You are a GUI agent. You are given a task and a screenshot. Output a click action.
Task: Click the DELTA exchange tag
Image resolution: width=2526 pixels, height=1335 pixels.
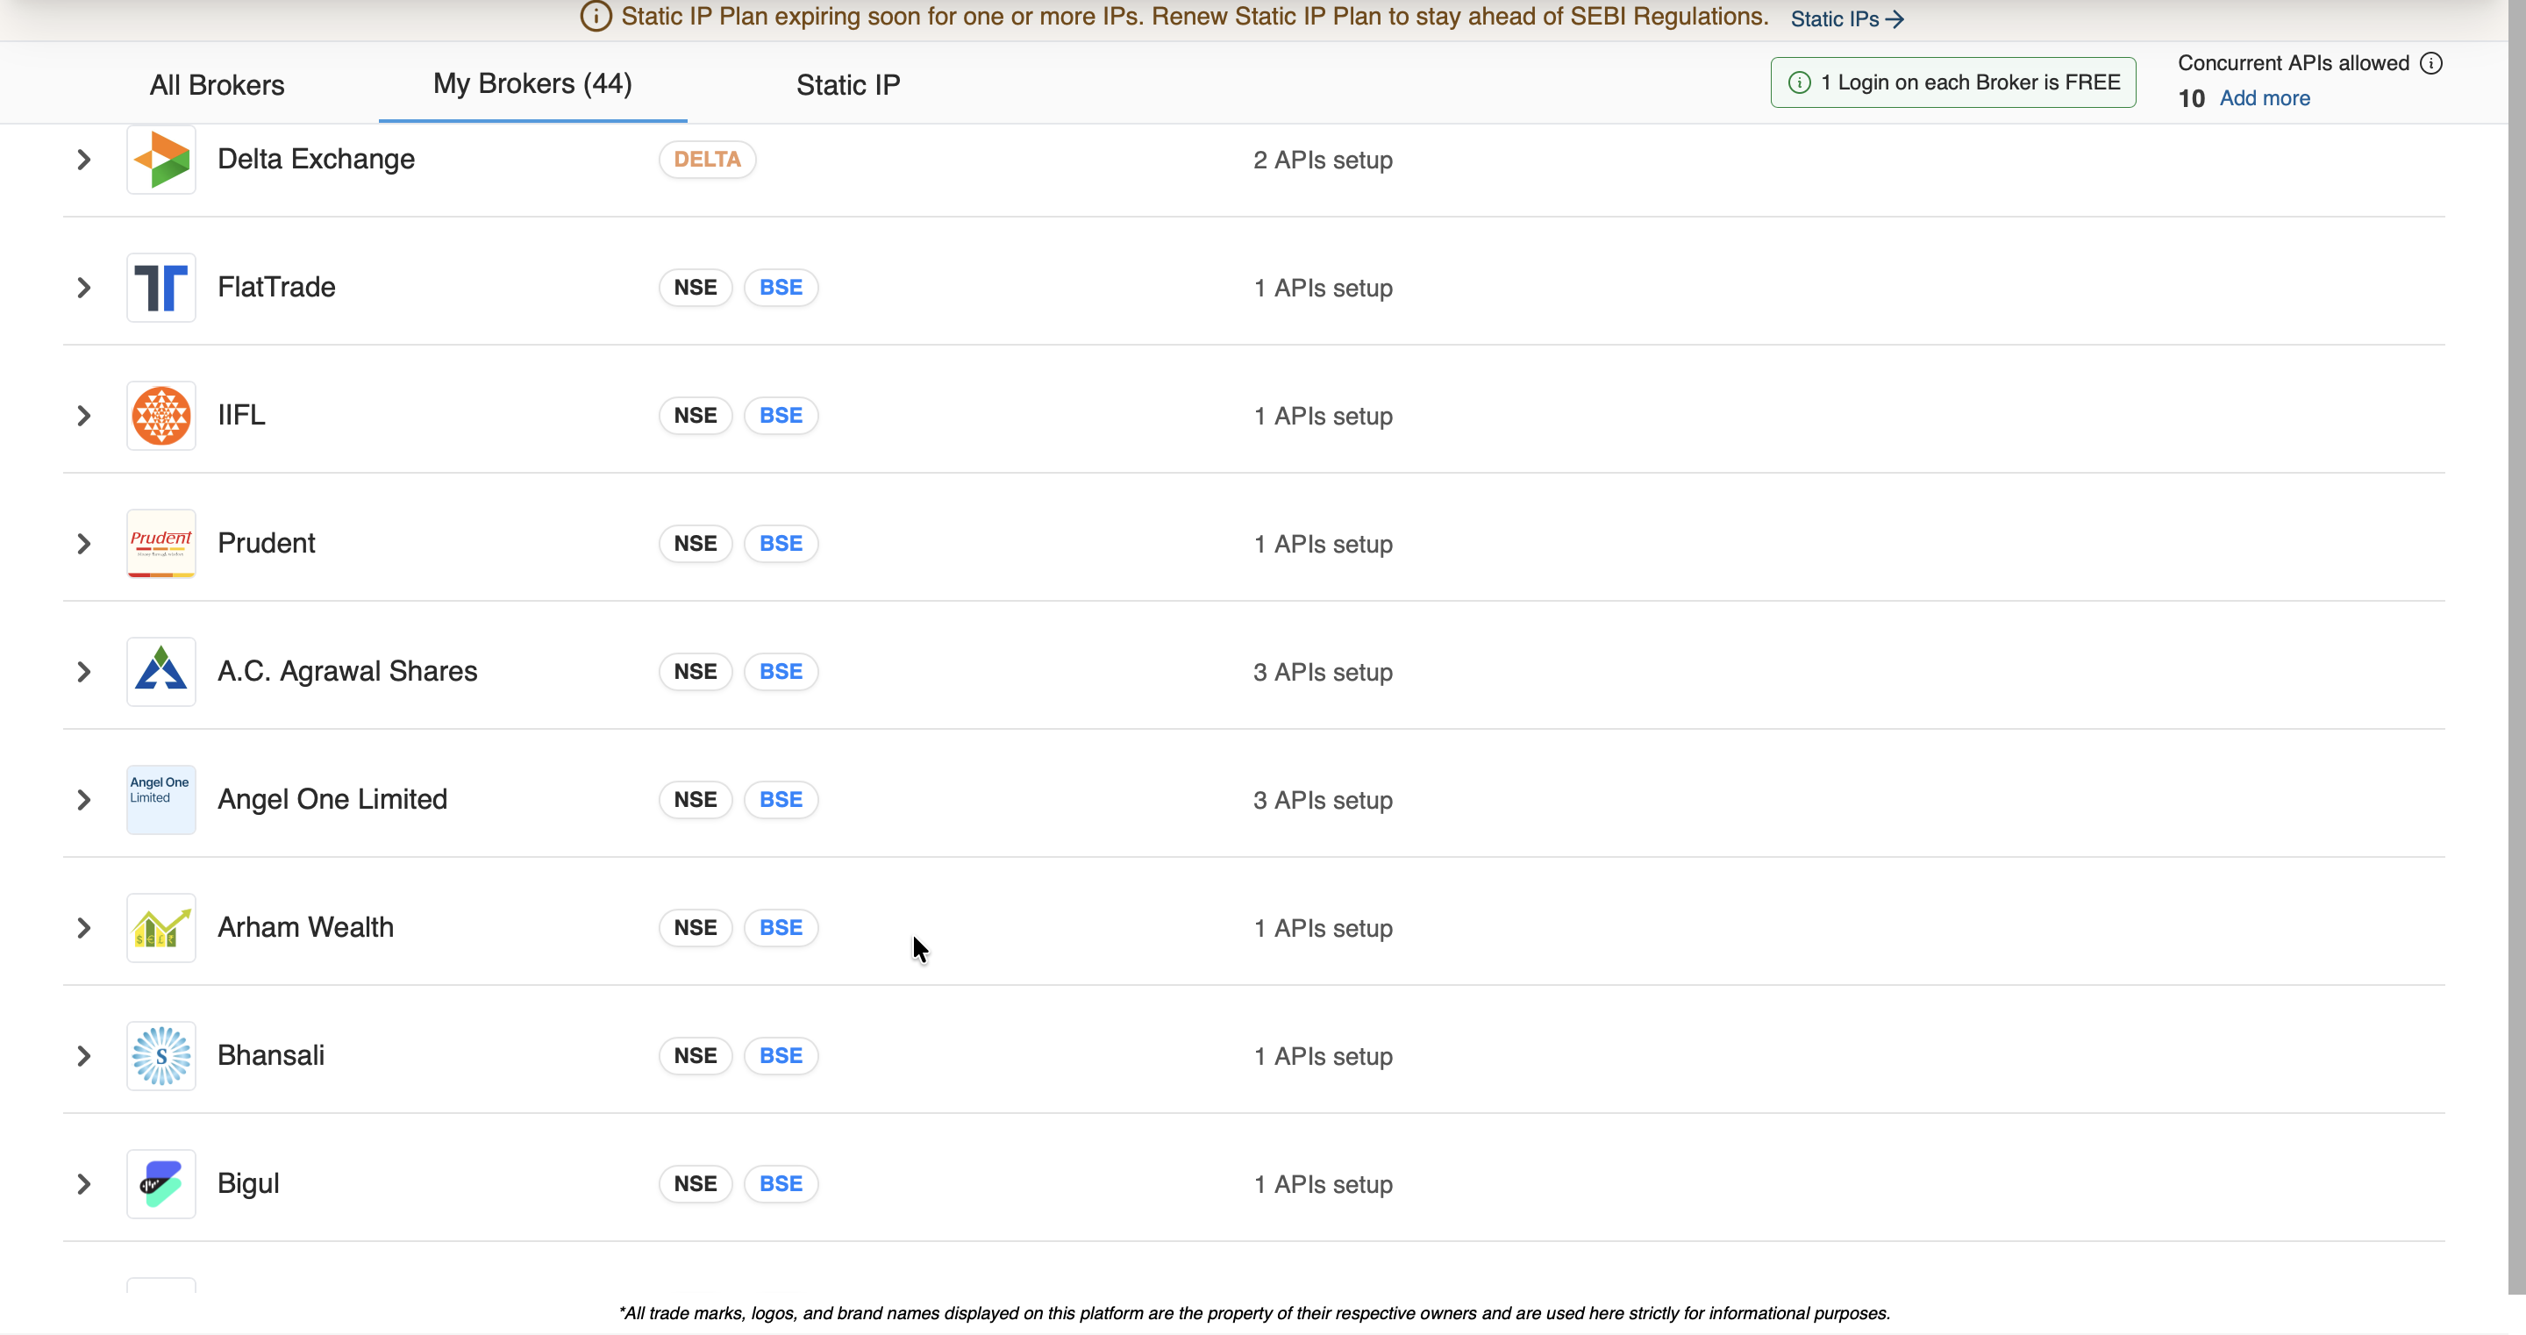(x=706, y=160)
